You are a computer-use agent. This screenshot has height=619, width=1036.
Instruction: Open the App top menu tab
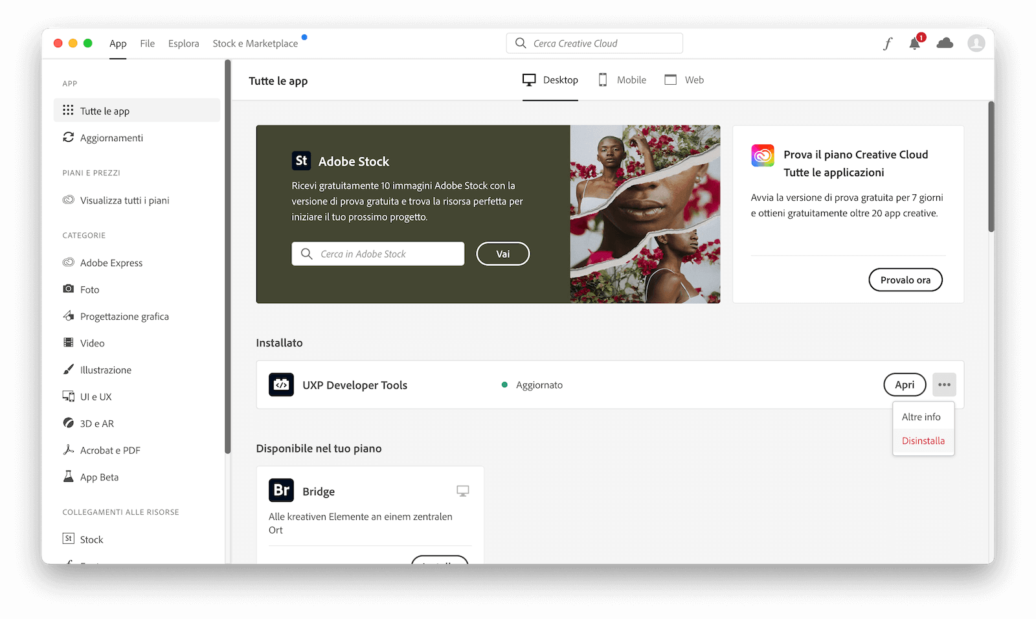point(118,43)
